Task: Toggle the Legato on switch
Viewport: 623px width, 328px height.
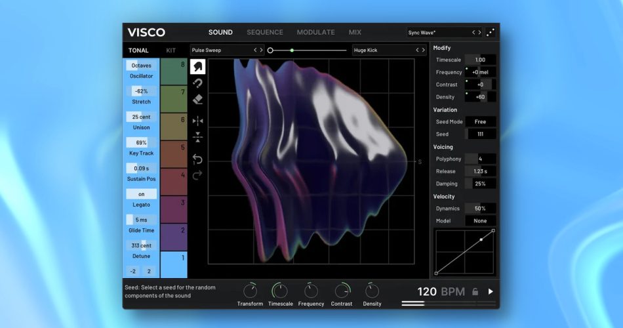Action: point(141,194)
